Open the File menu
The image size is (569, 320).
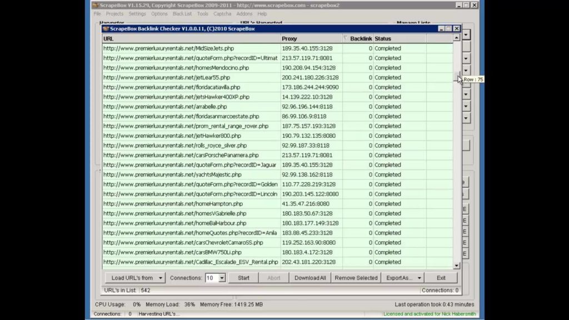97,14
